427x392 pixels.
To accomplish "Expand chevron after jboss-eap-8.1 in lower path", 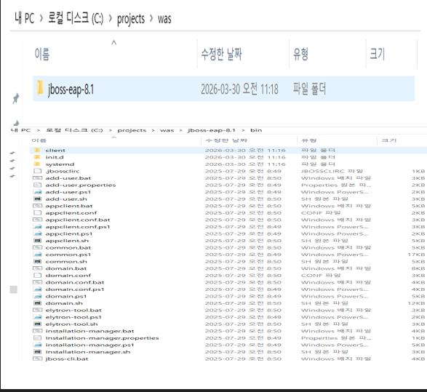I will 243,130.
